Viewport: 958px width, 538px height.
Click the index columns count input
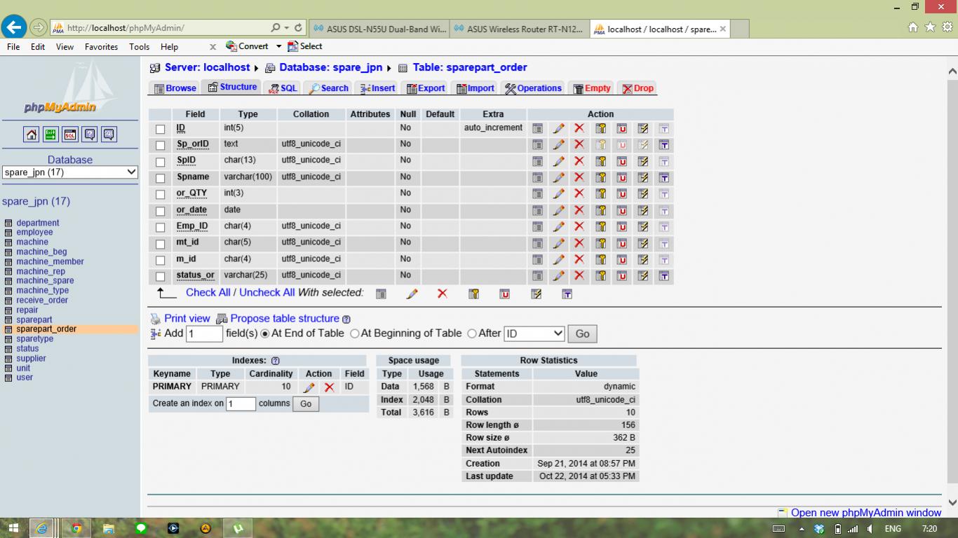tap(241, 404)
